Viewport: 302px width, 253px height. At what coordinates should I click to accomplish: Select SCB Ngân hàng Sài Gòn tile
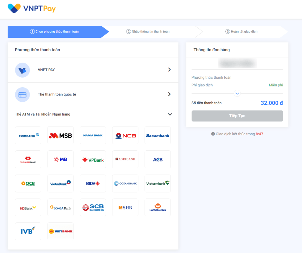(93, 208)
